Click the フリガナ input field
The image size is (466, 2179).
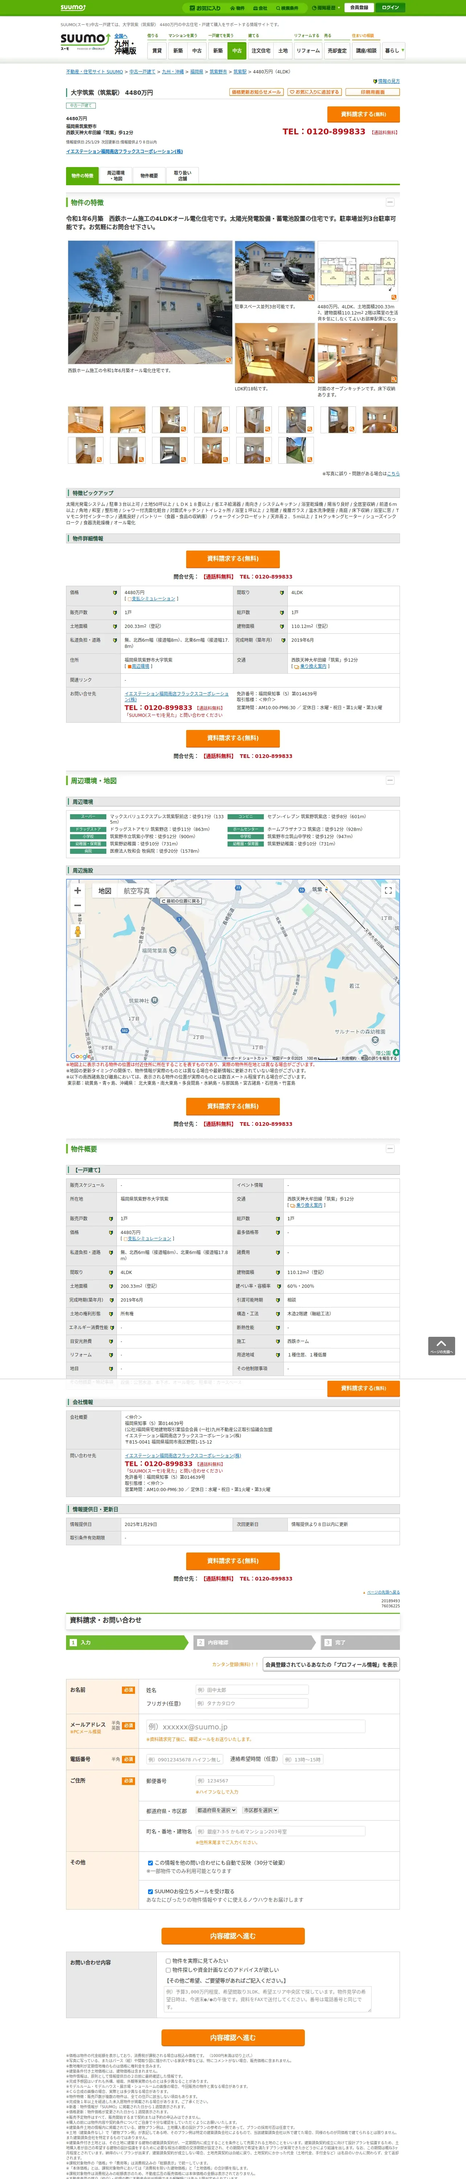[x=252, y=1704]
